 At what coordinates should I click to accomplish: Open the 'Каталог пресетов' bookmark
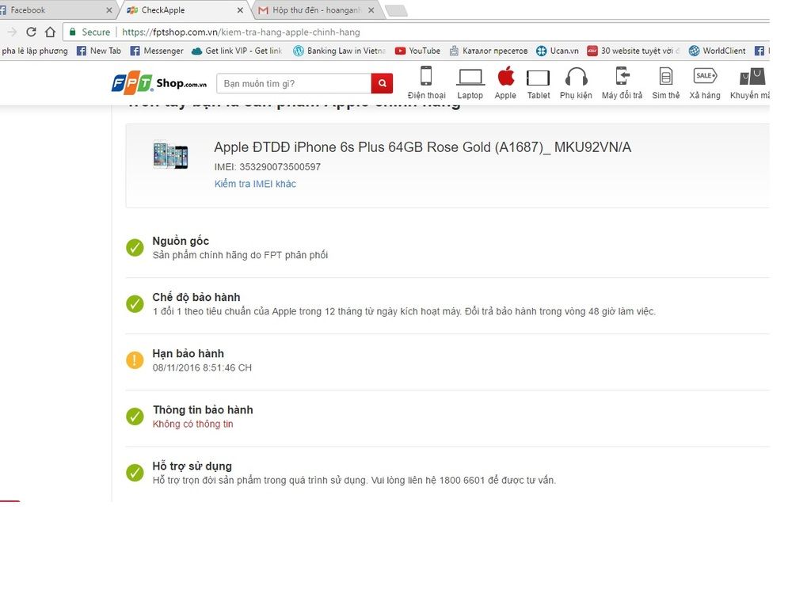point(488,51)
